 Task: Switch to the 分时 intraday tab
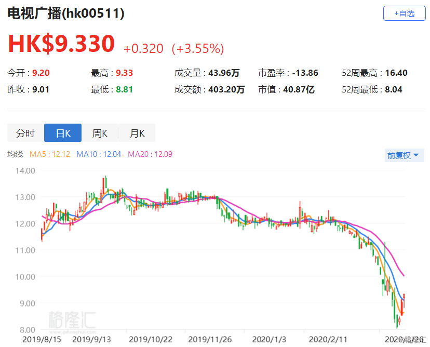(25, 133)
